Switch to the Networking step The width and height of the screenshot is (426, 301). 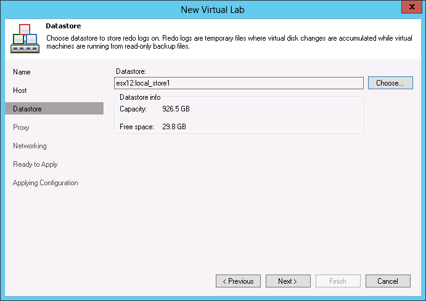pyautogui.click(x=30, y=146)
